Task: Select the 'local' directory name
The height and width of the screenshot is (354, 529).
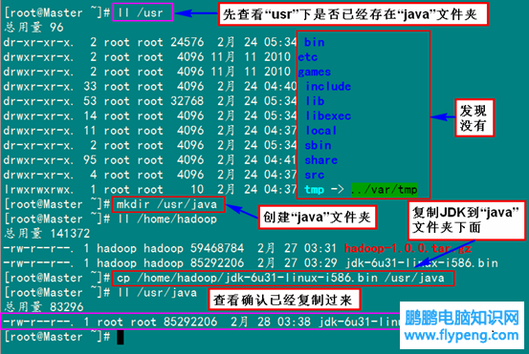Action: click(320, 131)
